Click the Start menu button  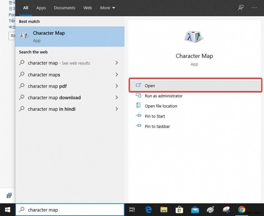(x=7, y=210)
